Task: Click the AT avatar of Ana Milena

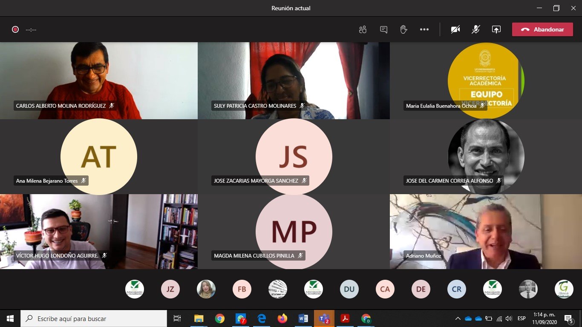Action: pyautogui.click(x=99, y=157)
